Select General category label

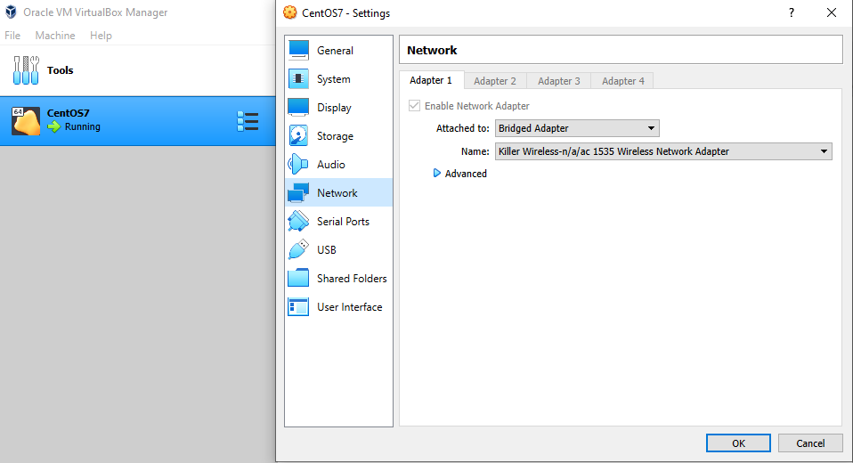tap(335, 50)
